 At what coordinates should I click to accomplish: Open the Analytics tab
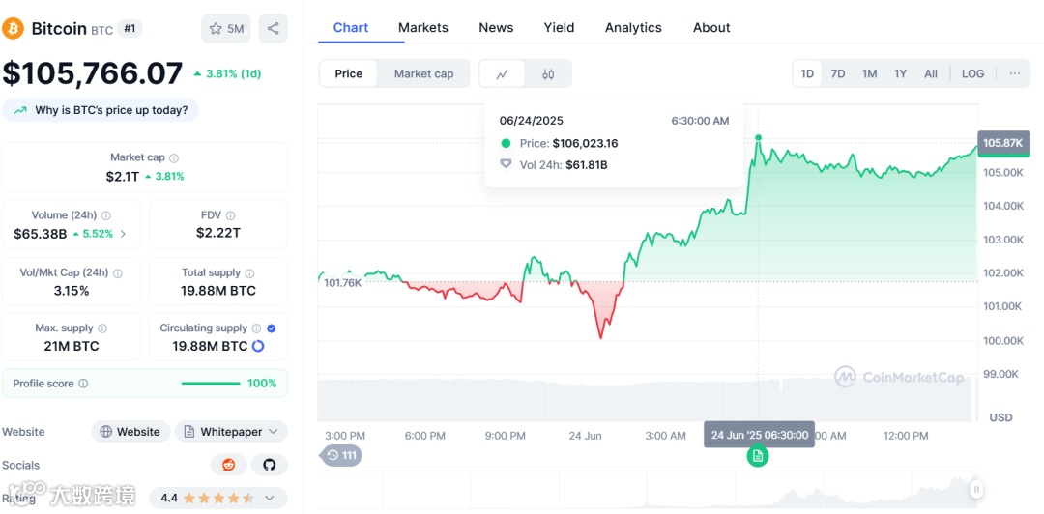pyautogui.click(x=633, y=27)
